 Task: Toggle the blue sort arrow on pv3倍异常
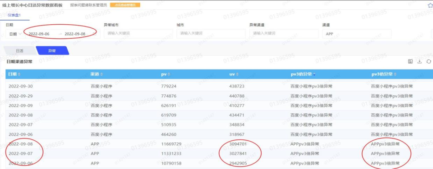[314, 75]
